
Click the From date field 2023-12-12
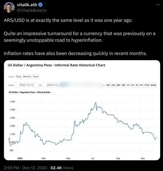click(x=27, y=85)
